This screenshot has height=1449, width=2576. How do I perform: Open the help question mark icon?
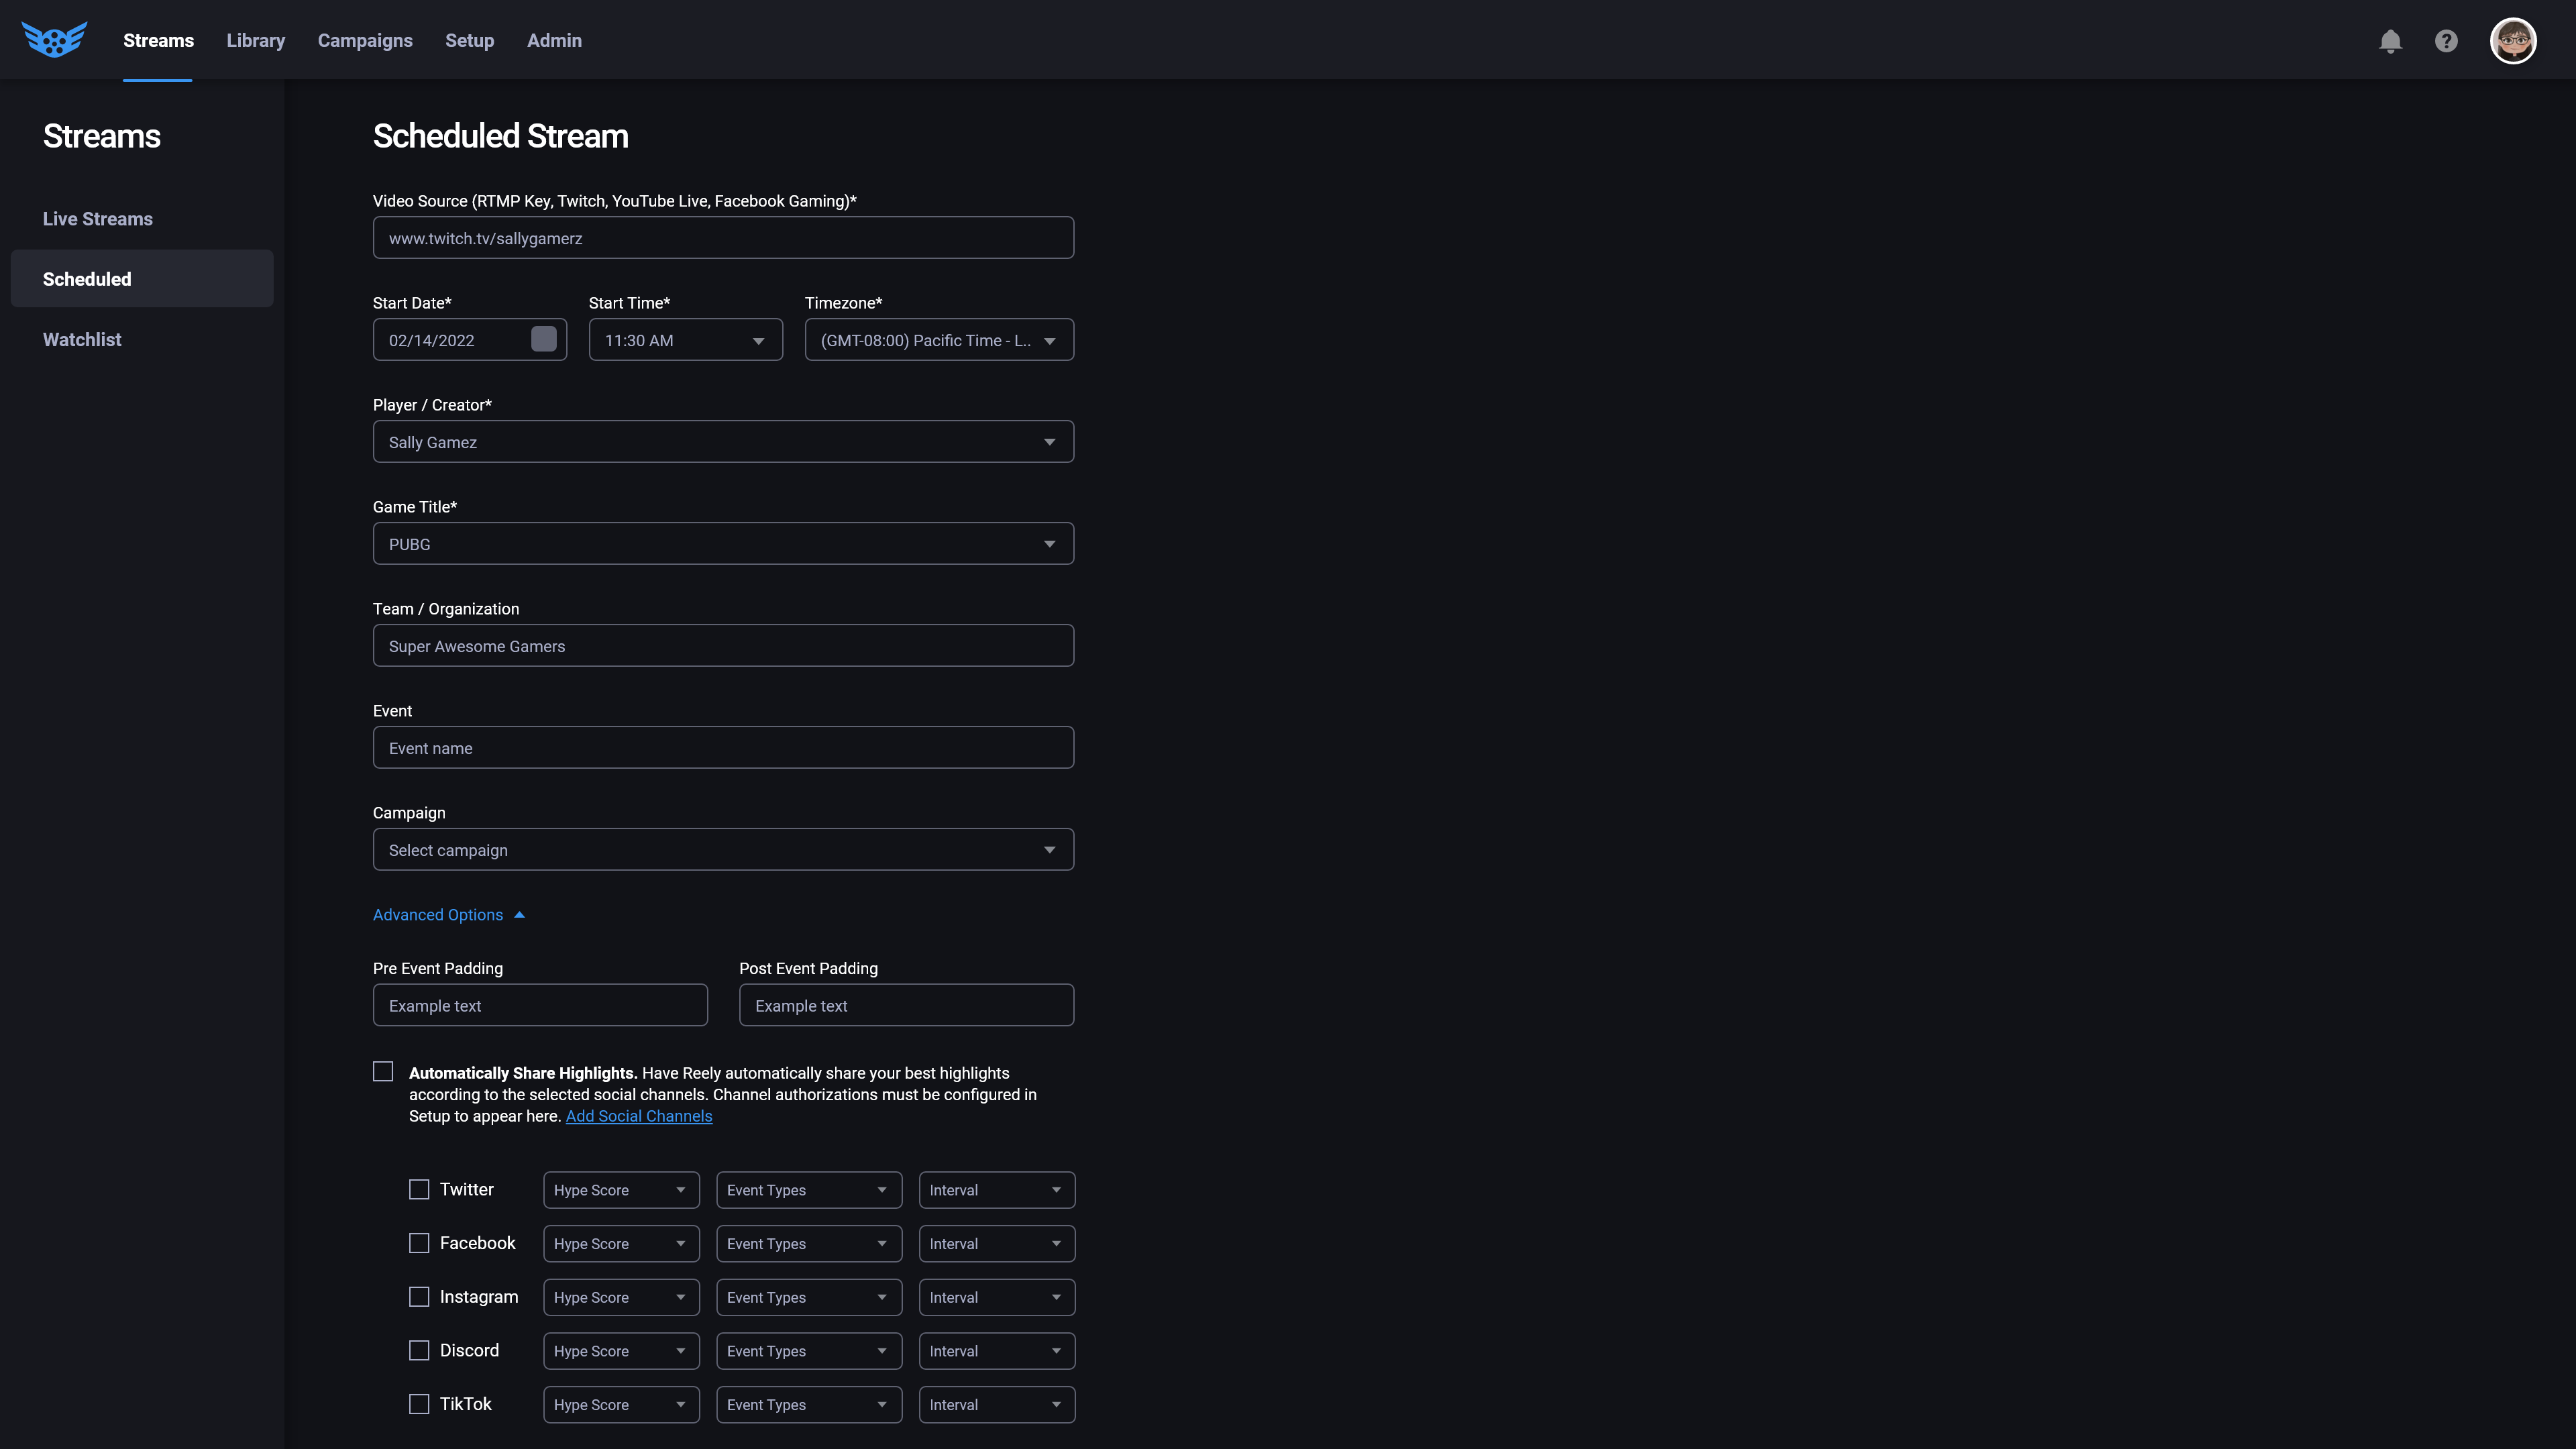click(2446, 41)
